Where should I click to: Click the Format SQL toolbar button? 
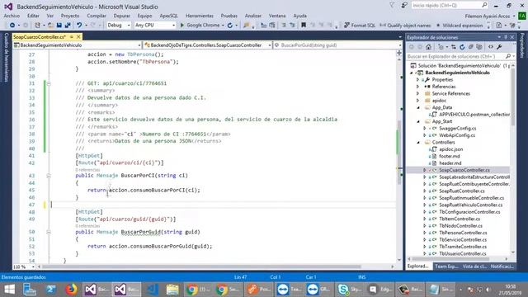tap(360, 26)
